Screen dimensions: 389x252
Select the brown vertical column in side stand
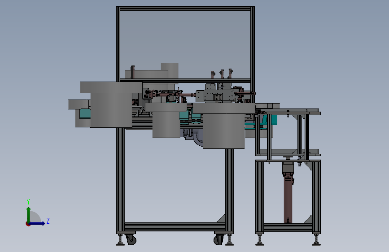point(288,200)
